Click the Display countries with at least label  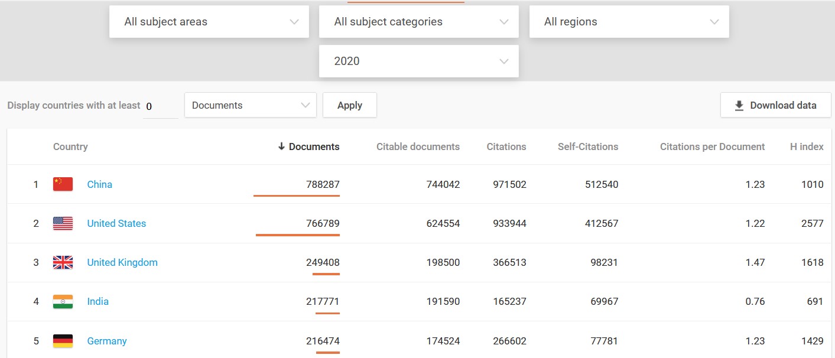click(74, 105)
